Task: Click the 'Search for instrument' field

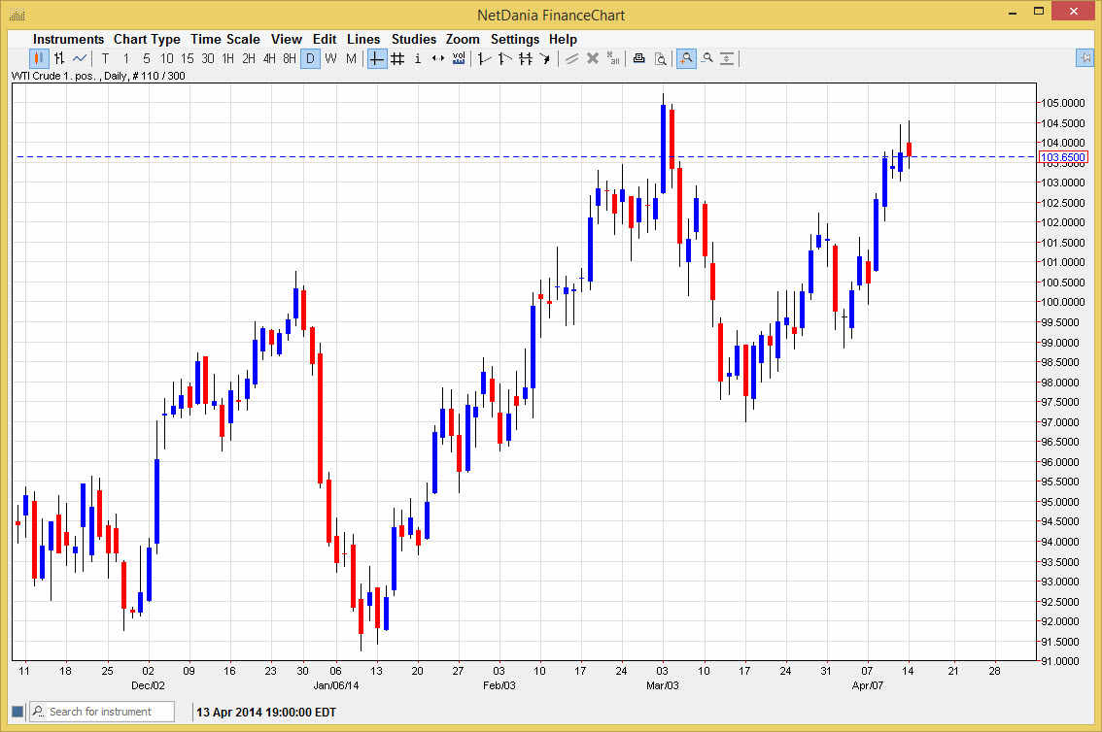Action: [x=102, y=712]
